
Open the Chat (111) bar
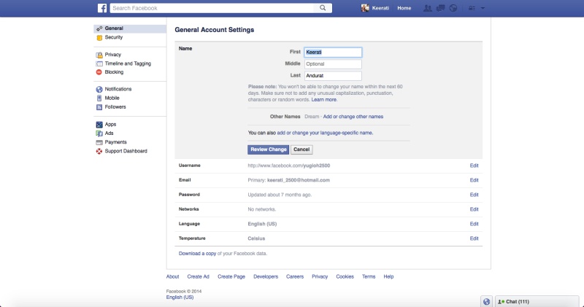point(537,301)
